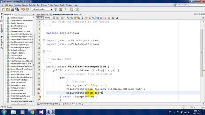205x115 pixels.
Task: Go to Previous Bookmark icon
Action: pyautogui.click(x=86, y=18)
